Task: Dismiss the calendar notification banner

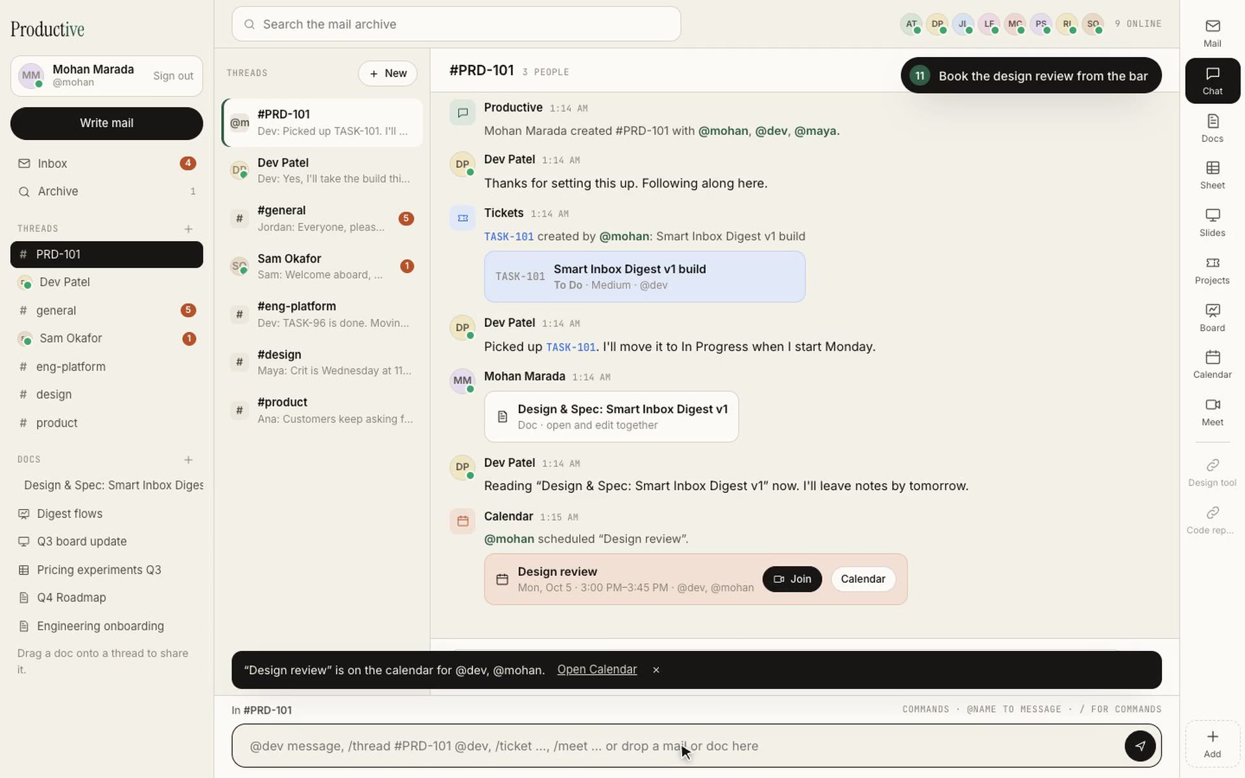Action: click(656, 670)
